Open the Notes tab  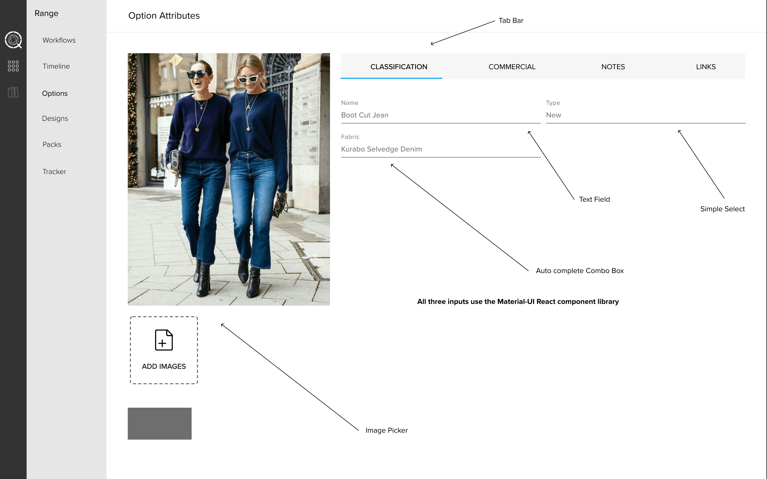click(613, 67)
